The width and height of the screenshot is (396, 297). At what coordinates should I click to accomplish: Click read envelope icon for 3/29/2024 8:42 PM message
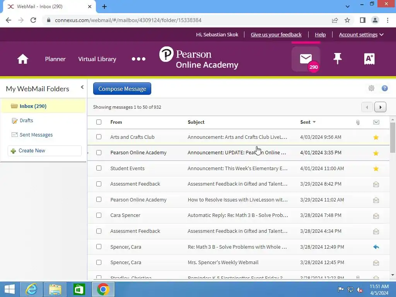click(x=376, y=184)
